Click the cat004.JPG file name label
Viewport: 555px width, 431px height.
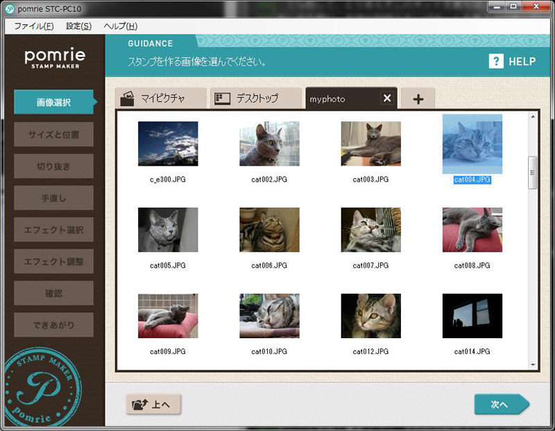pos(472,179)
